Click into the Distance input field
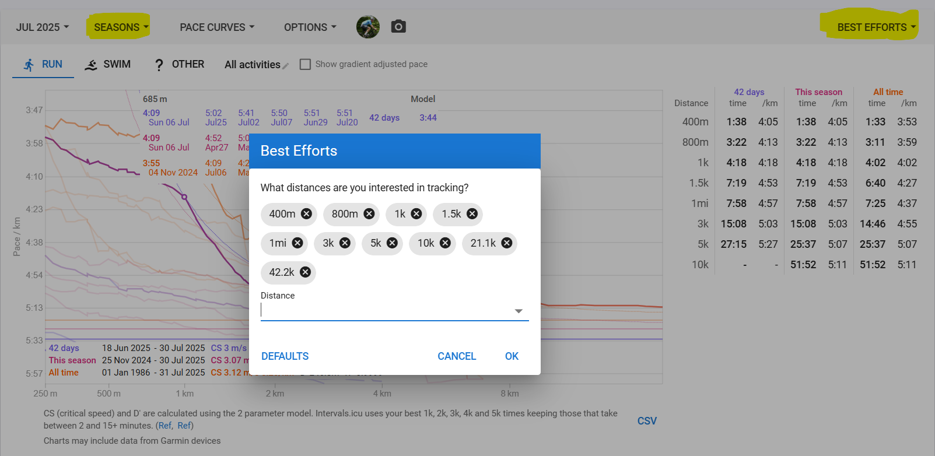 (385, 310)
